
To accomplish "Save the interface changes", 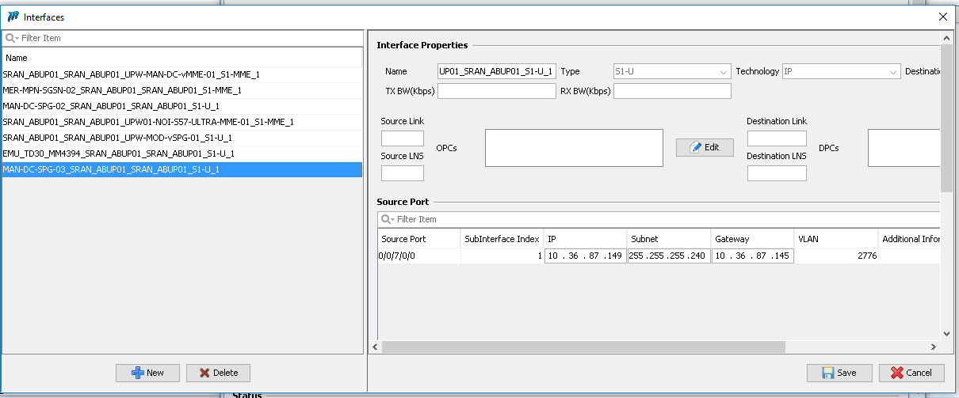I will tap(839, 373).
